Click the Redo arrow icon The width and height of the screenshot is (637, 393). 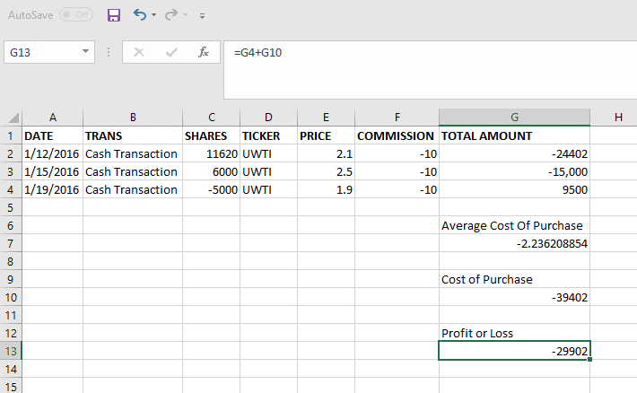[x=171, y=15]
